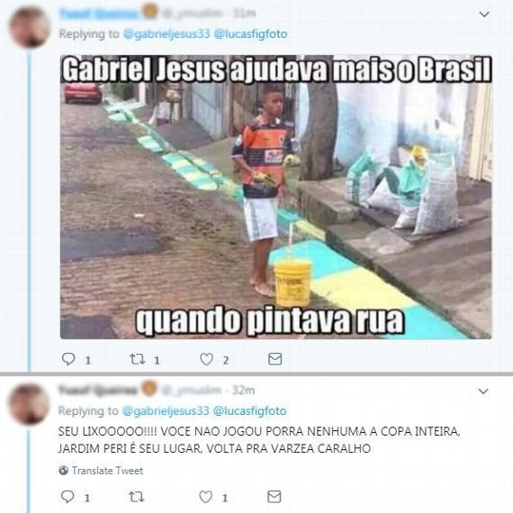Expand the options chevron on first tweet
The image size is (513, 513).
point(484,14)
